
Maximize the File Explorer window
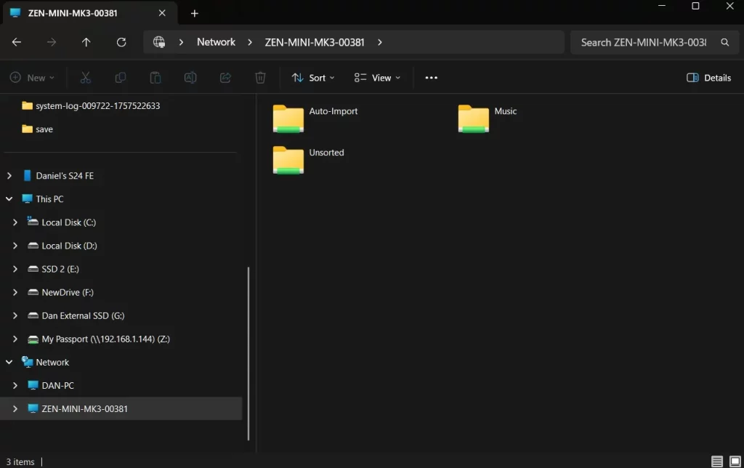pyautogui.click(x=695, y=6)
